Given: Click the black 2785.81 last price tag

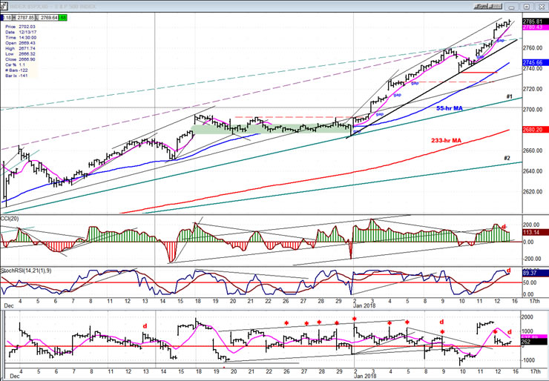Looking at the screenshot, I should 535,21.
